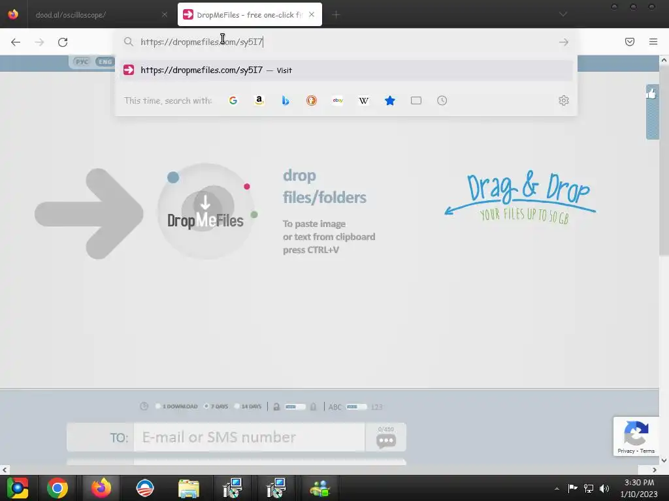
Task: Search in open Tabs icon
Action: pos(416,100)
